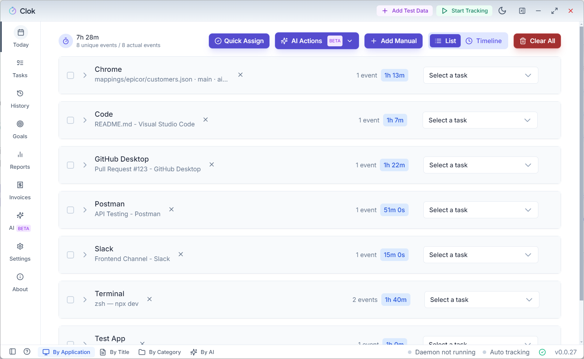Select the Chrome row checkbox
Viewport: 584px width, 359px height.
point(70,75)
